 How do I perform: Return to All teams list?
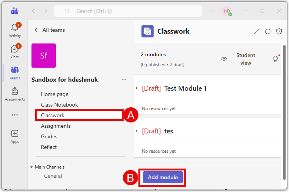(50, 30)
